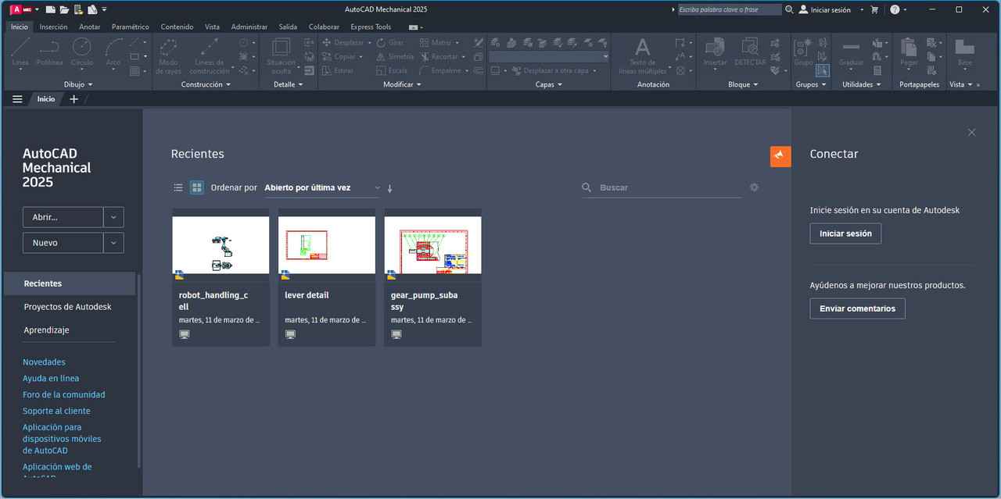Open the gear_pump_subassy drawing thumbnail
This screenshot has height=499, width=1001.
tap(432, 244)
